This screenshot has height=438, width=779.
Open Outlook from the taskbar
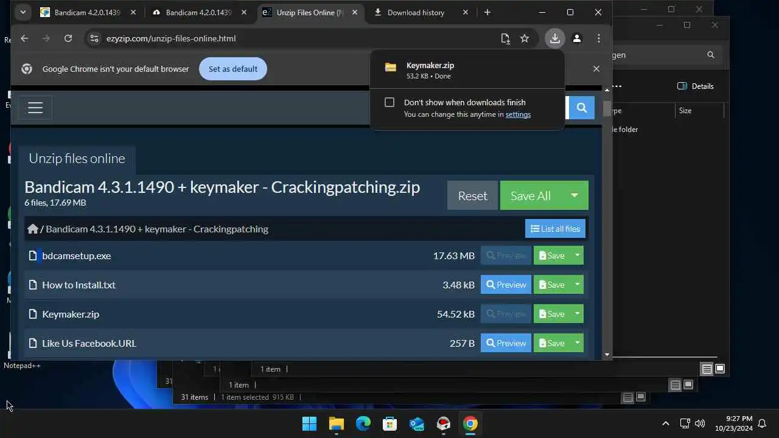[x=416, y=423]
